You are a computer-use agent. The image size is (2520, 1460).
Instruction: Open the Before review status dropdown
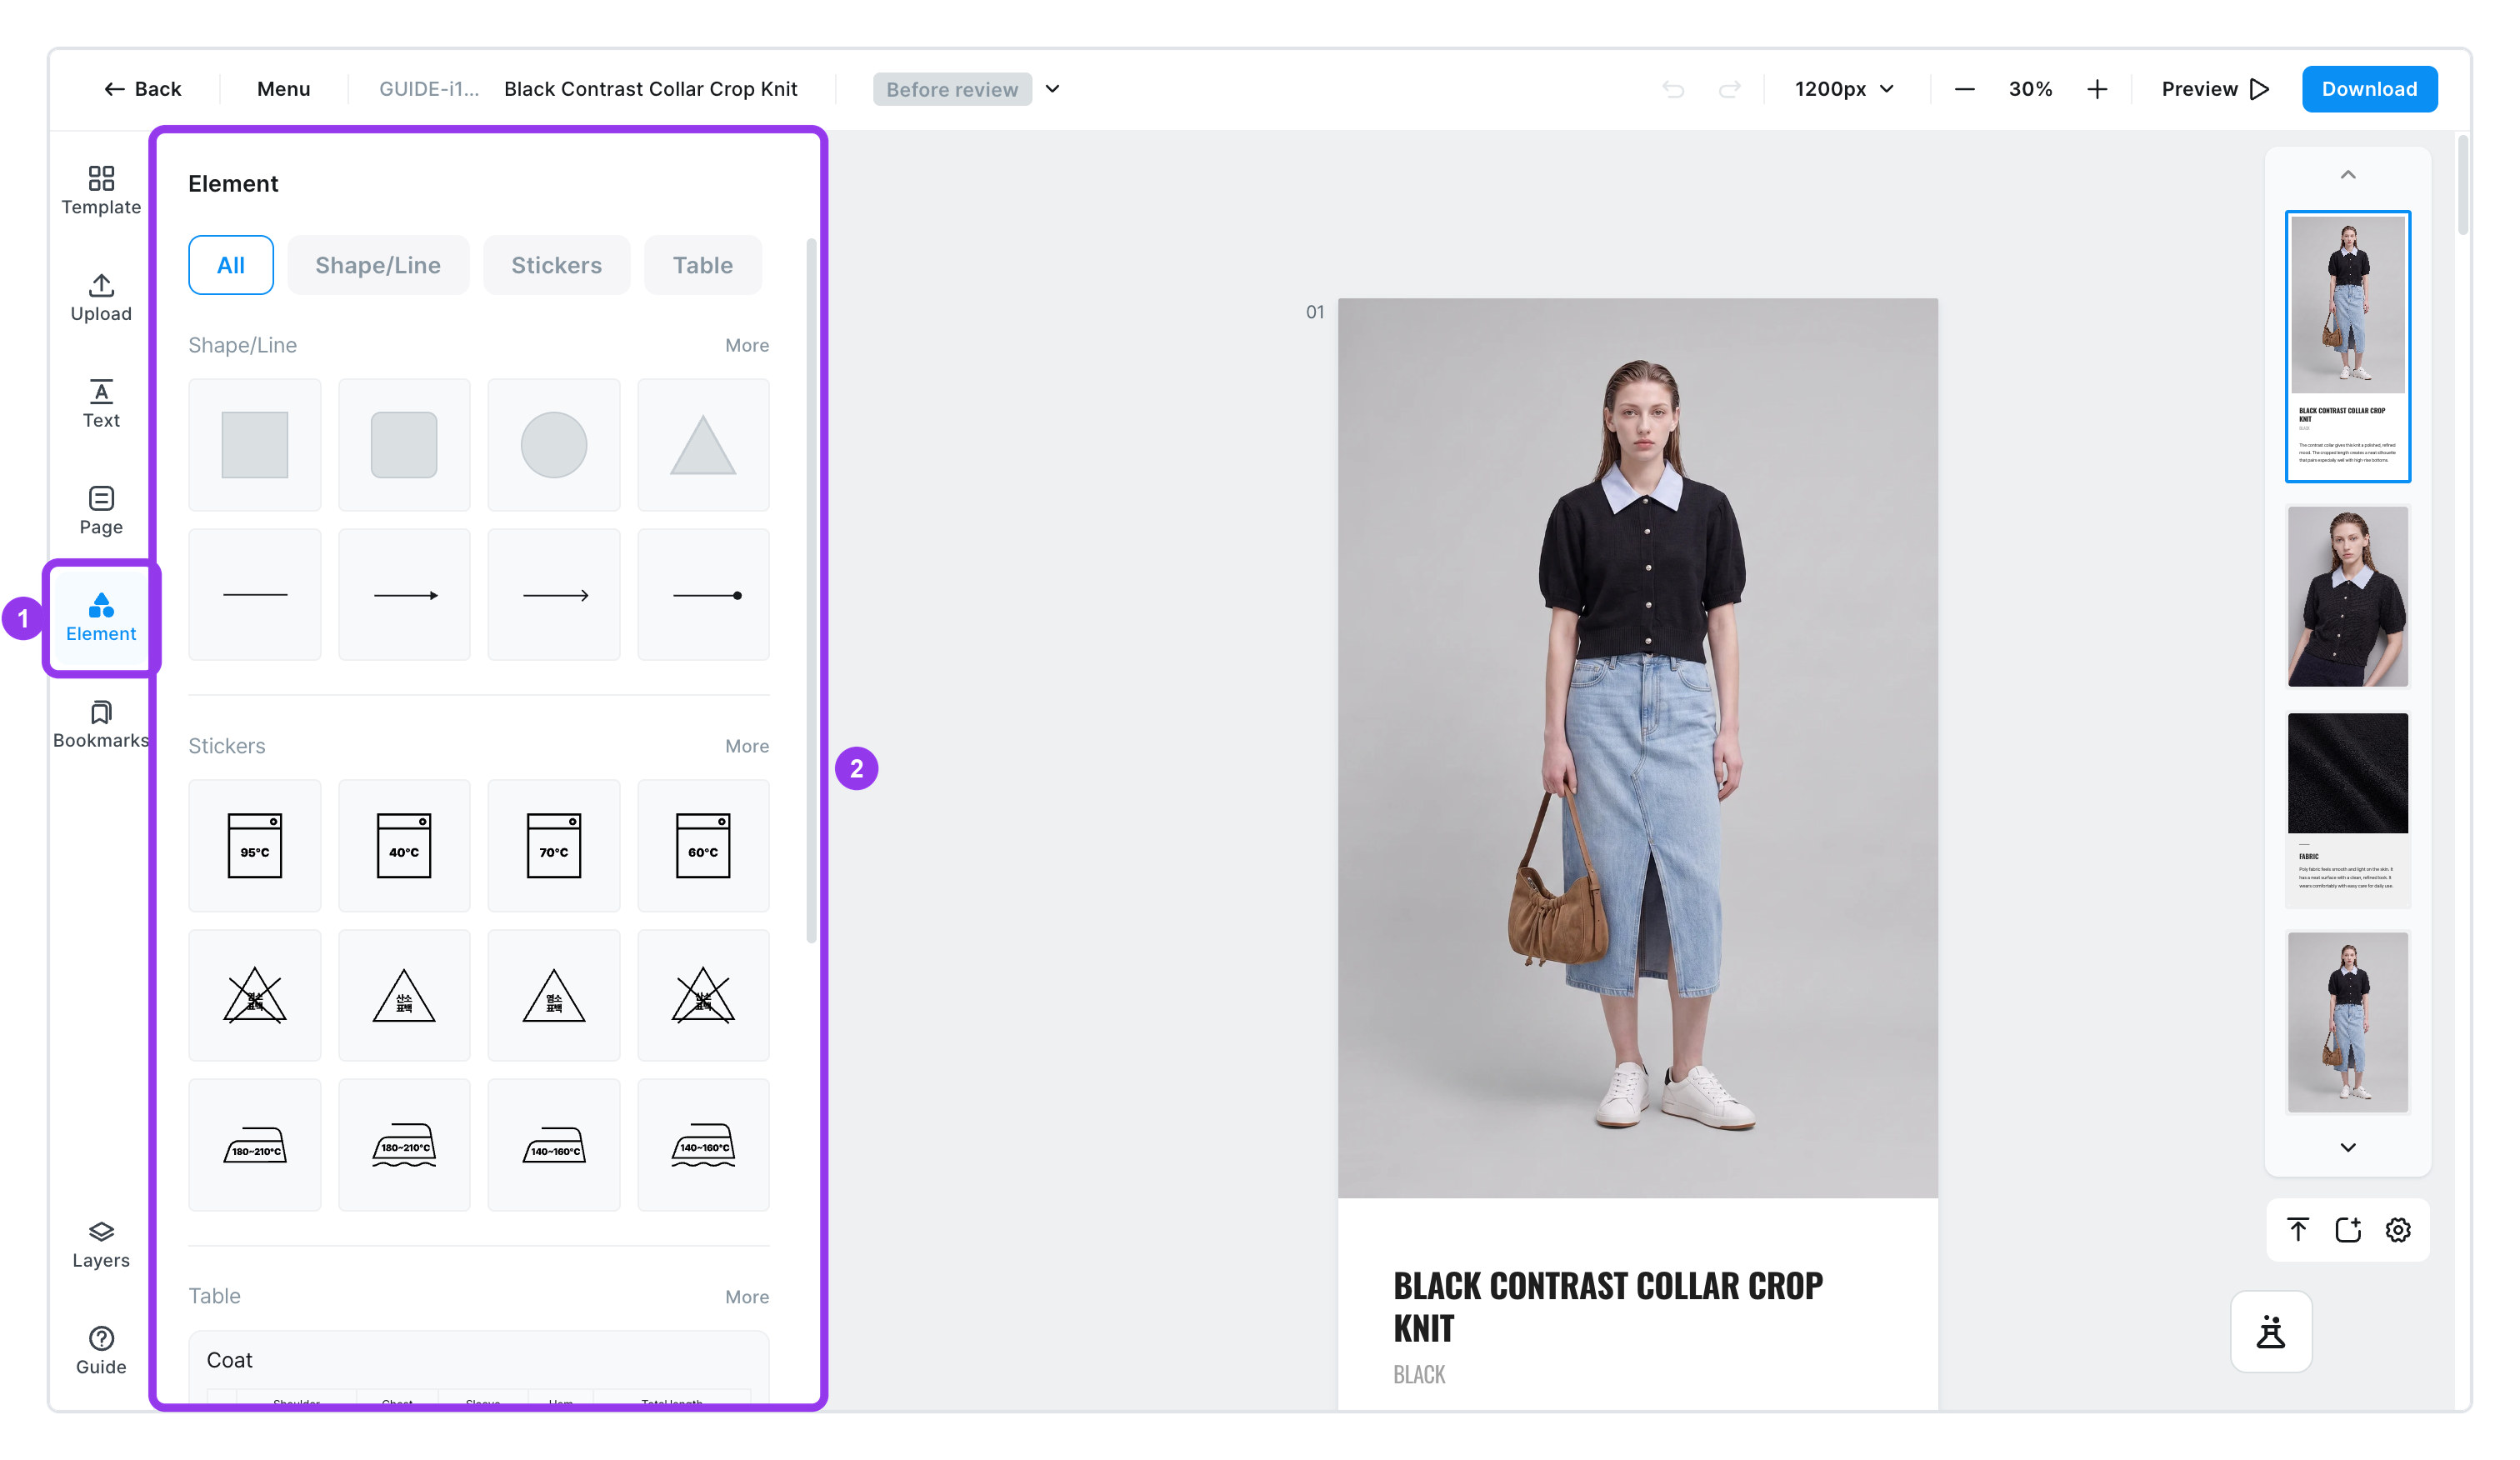coord(967,89)
